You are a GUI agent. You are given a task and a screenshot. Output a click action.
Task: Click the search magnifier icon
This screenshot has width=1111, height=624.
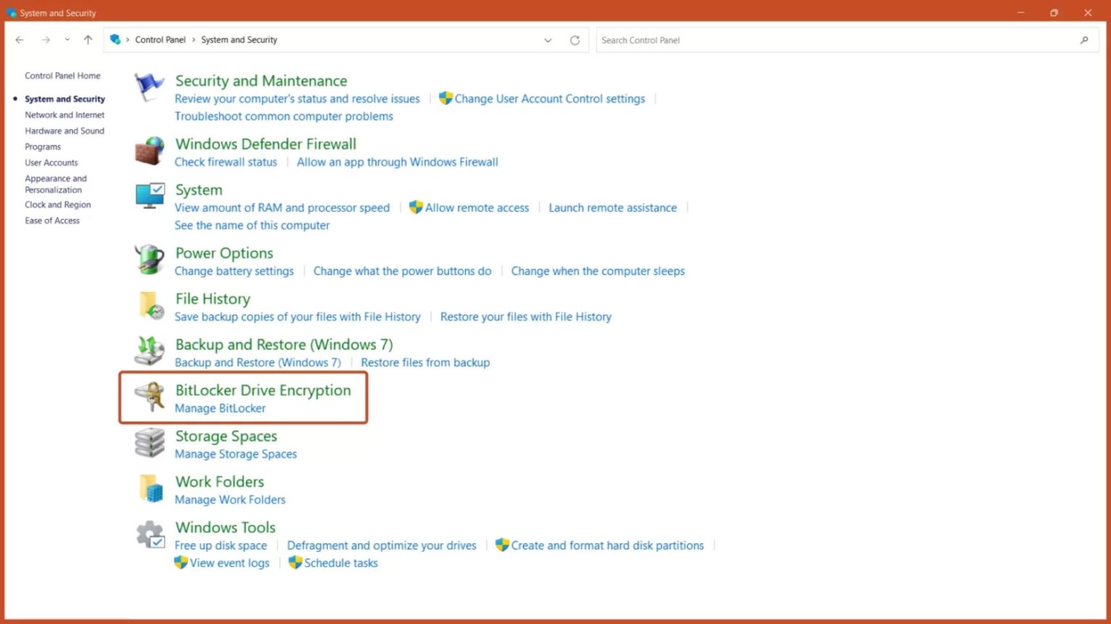[1084, 40]
